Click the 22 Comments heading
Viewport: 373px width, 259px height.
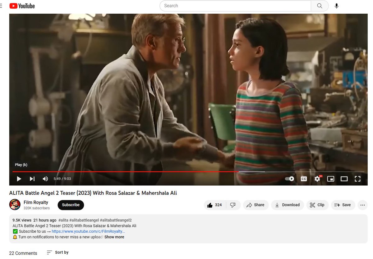point(23,253)
